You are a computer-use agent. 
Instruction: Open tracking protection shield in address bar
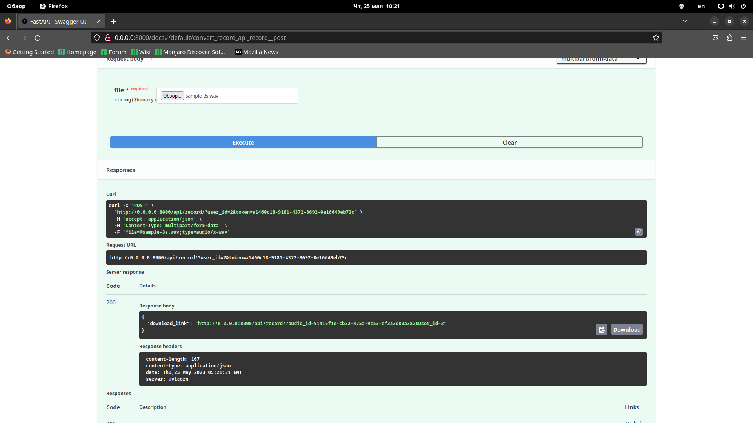coord(97,38)
